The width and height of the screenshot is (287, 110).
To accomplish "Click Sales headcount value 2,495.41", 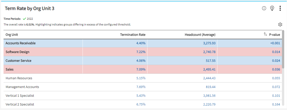I will click(x=209, y=69).
